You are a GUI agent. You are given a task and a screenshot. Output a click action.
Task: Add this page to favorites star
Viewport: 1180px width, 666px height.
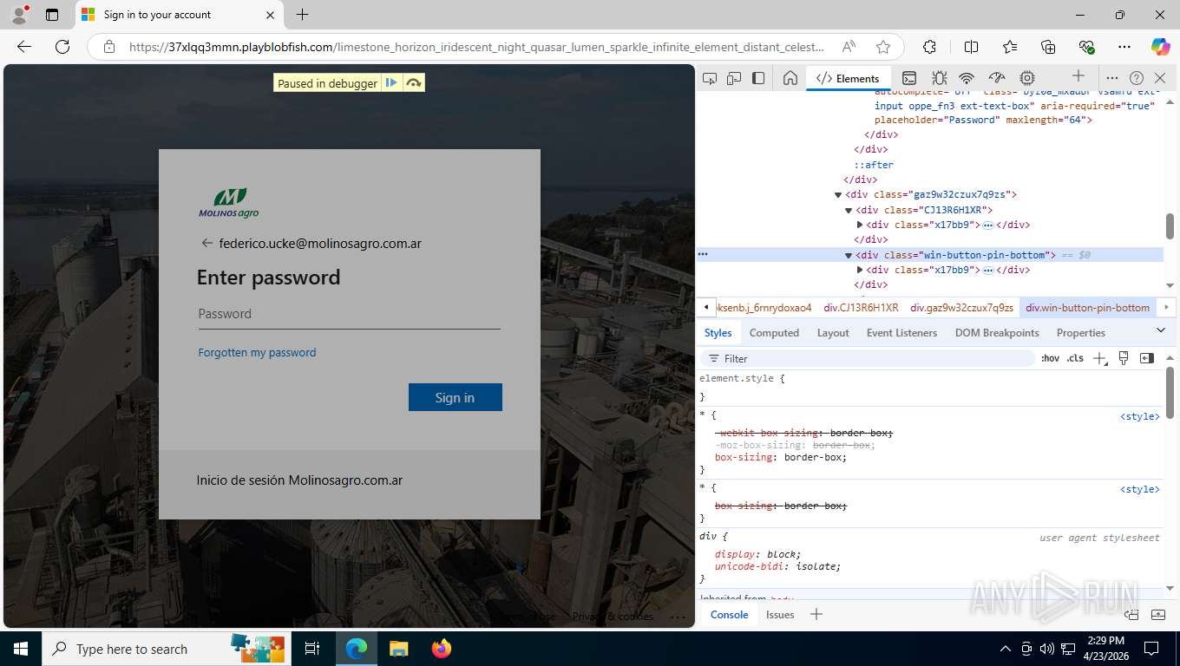click(883, 47)
